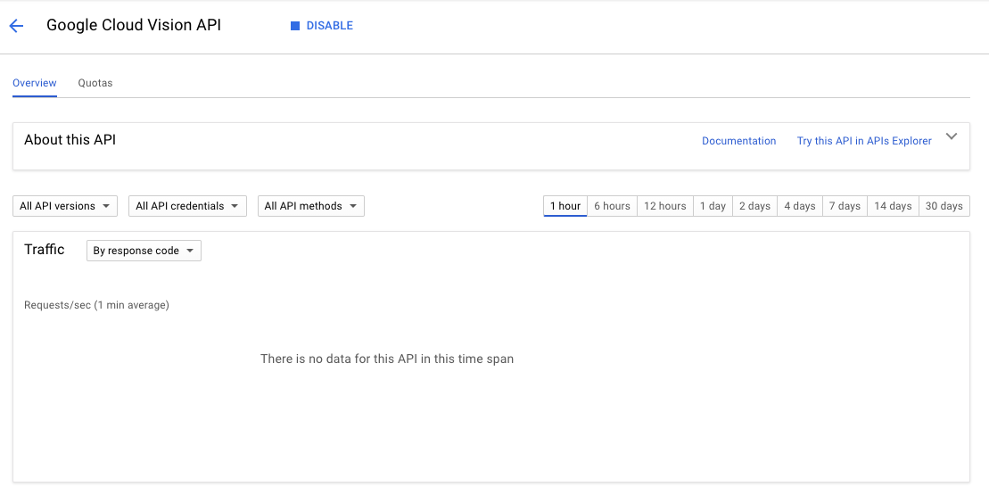
Task: Open the All API versions dropdown
Action: (65, 206)
